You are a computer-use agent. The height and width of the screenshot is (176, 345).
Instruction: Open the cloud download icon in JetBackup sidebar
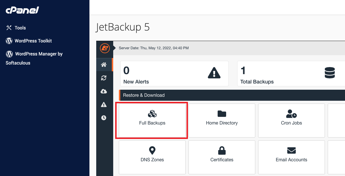point(104,91)
